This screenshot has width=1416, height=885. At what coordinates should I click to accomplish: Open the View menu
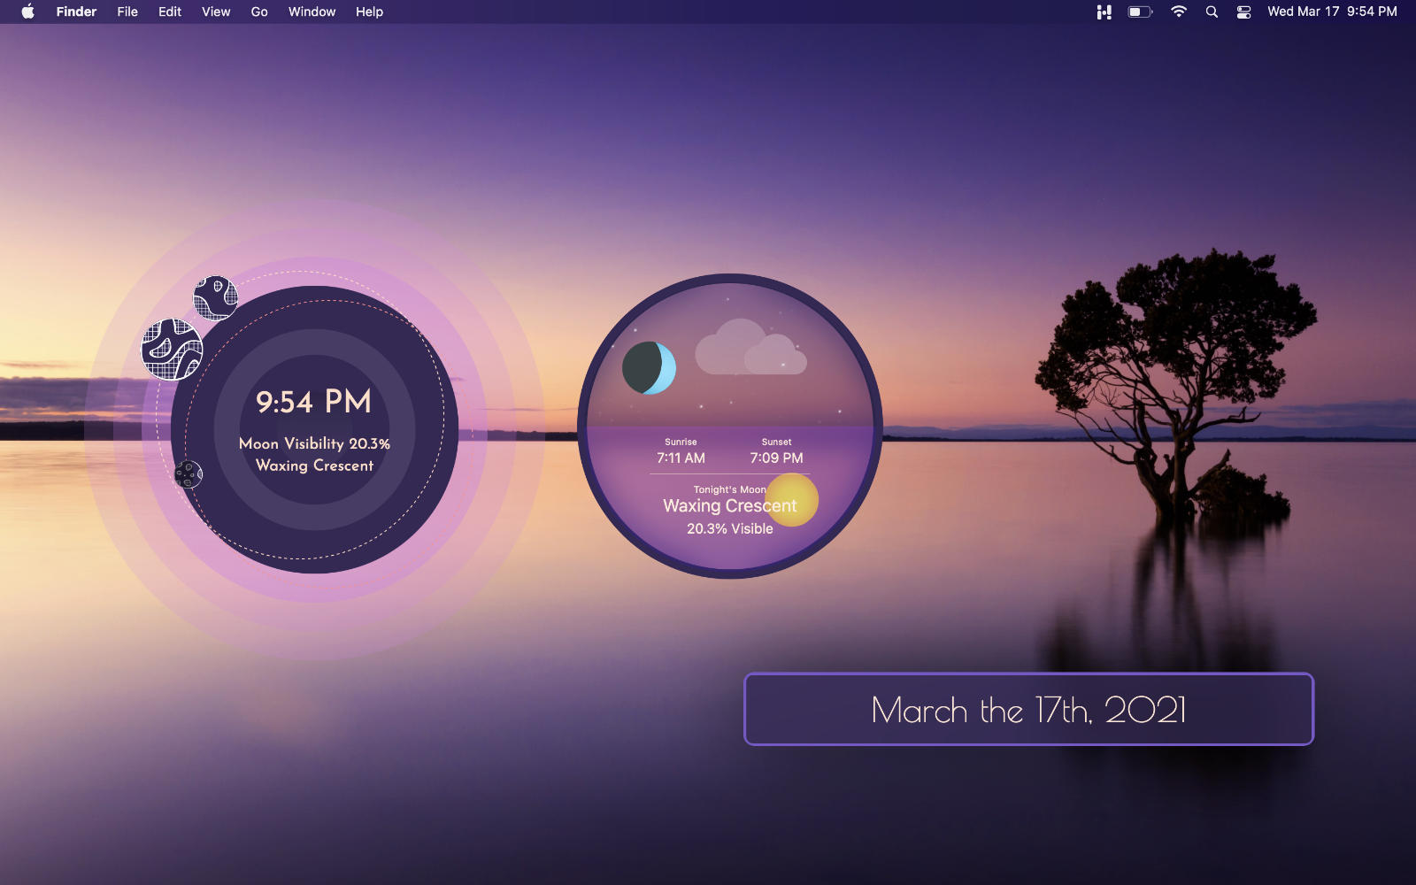click(216, 12)
